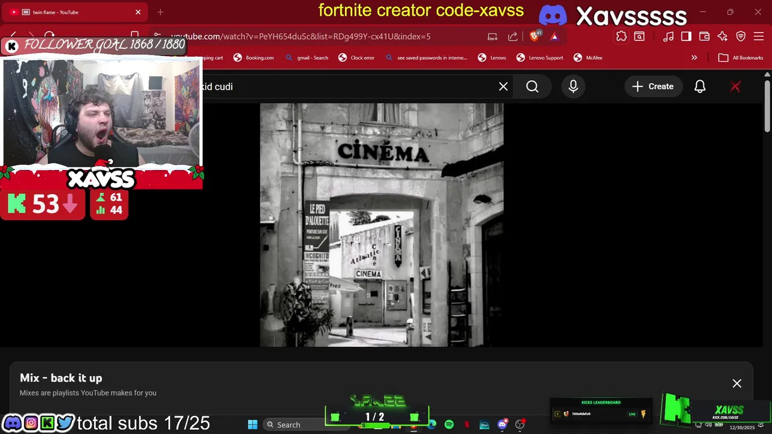The image size is (772, 434).
Task: Toggle the browser sidebar panel icon
Action: click(x=686, y=36)
